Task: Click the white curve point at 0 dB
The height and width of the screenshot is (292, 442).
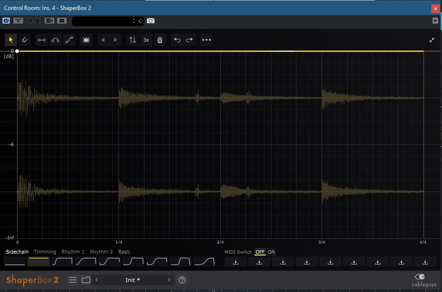Action: 17,51
